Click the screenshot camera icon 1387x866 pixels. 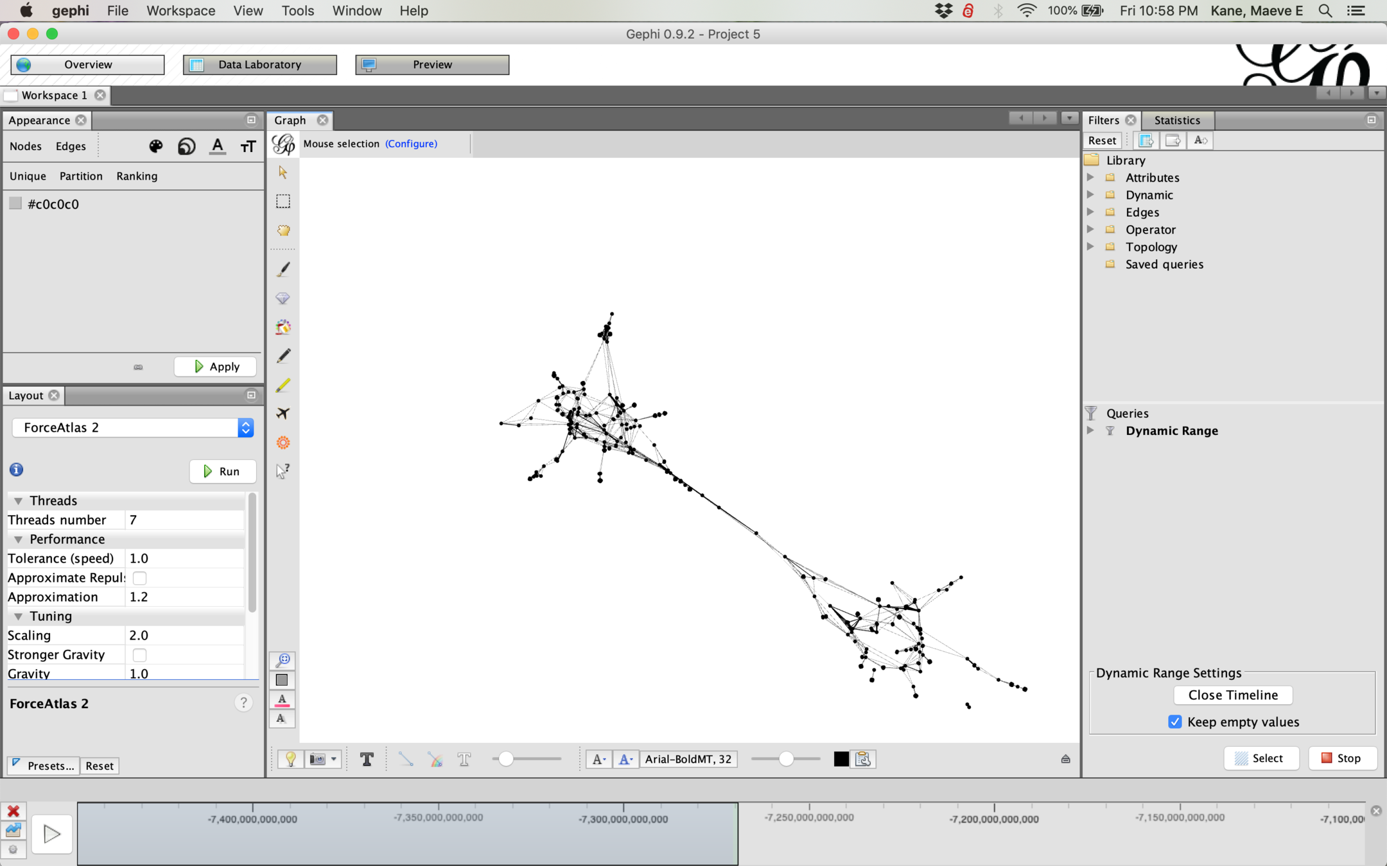[x=318, y=759]
